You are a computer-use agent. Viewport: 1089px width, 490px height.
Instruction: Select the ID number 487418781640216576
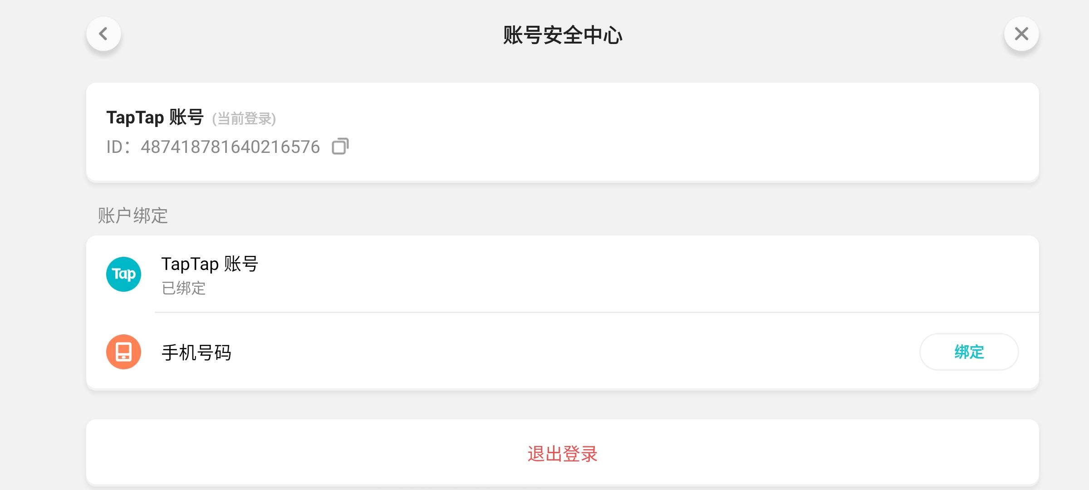click(x=230, y=147)
